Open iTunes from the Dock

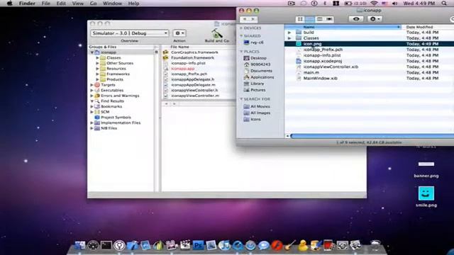click(x=224, y=246)
